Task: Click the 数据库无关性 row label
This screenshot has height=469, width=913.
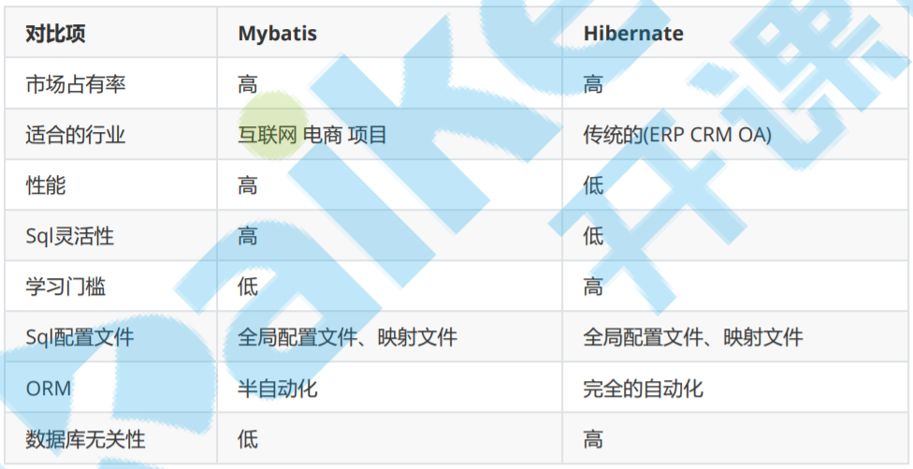Action: [85, 438]
